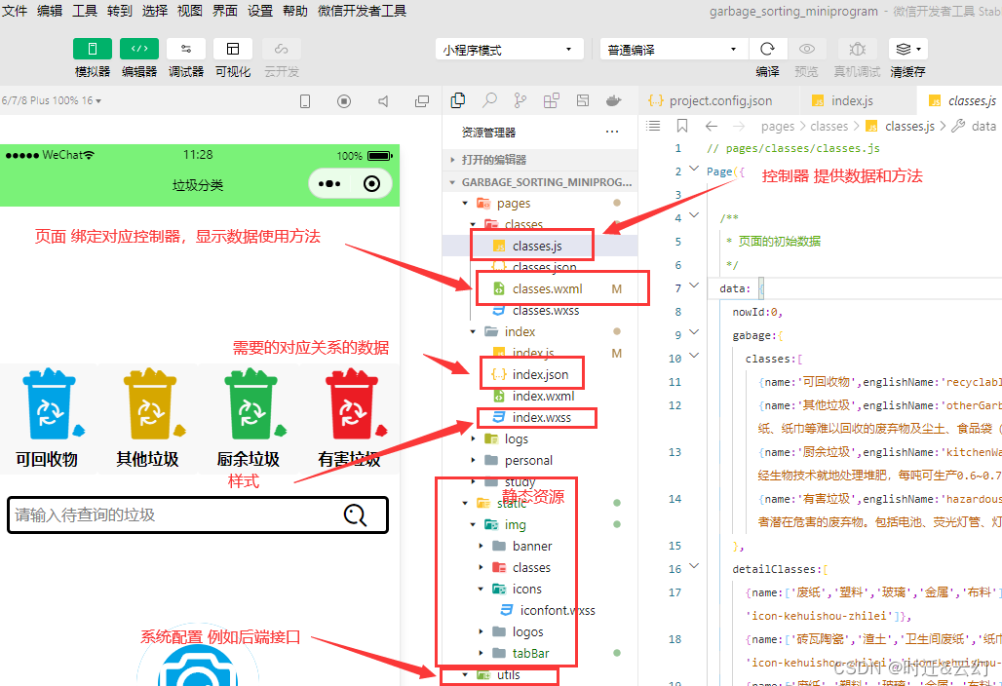Viewport: 1002px width, 686px height.
Task: Expand the tabBar folder
Action: (540, 653)
